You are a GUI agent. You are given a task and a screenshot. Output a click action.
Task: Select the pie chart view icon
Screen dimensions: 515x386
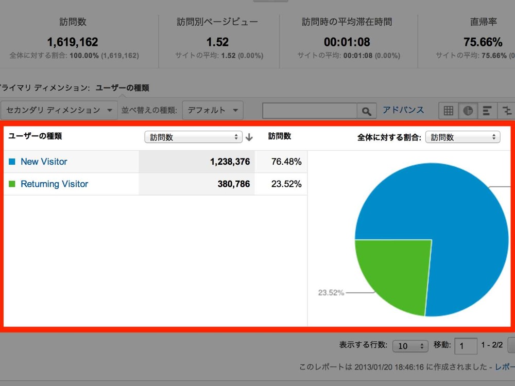point(468,111)
